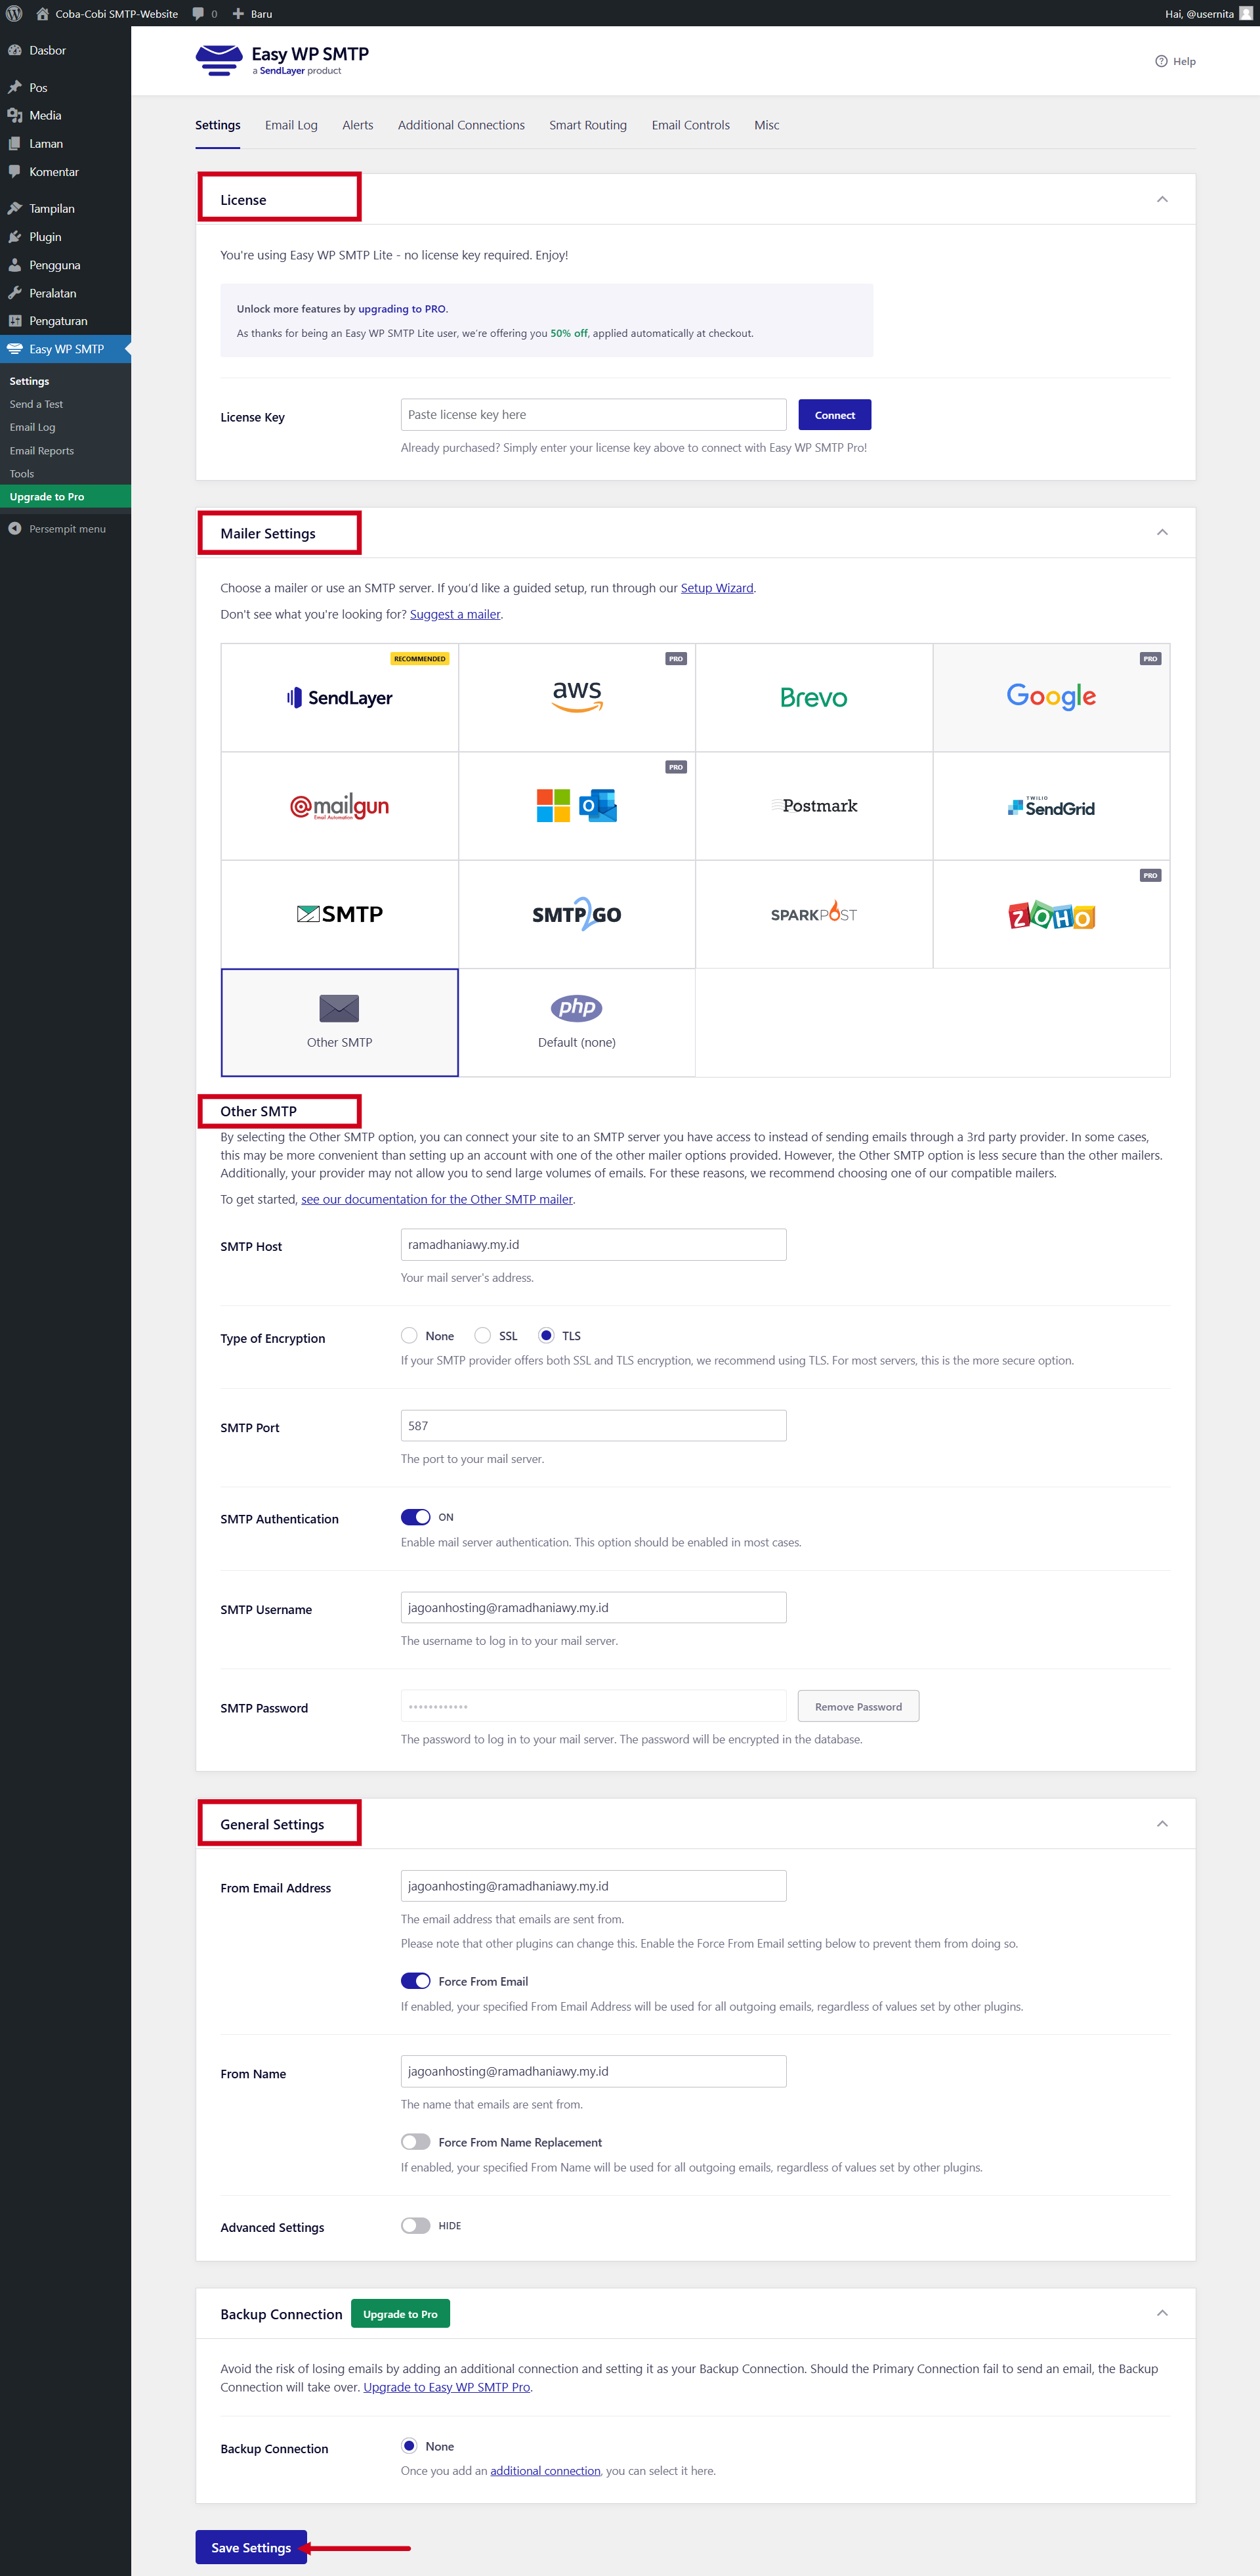This screenshot has height=2576, width=1260.
Task: Select None for Backup Connection
Action: click(x=409, y=2445)
